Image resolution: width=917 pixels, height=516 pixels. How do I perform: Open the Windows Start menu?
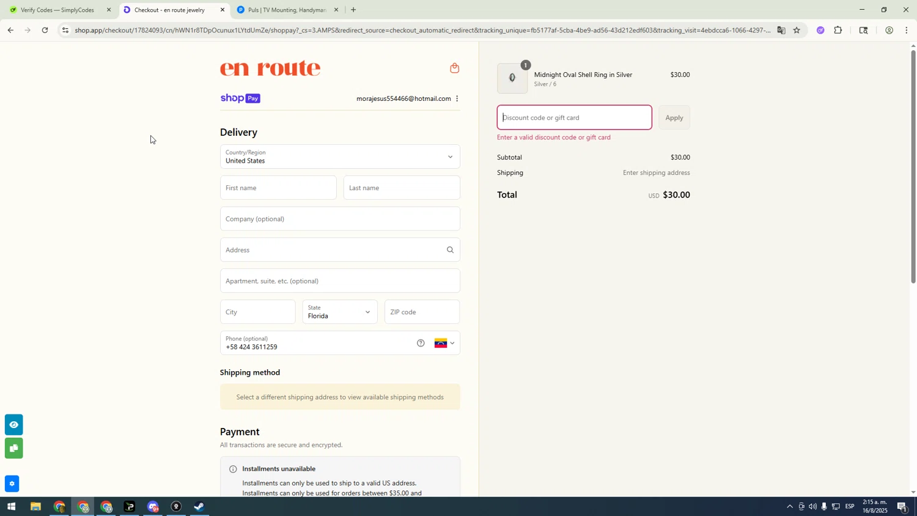[x=10, y=507]
